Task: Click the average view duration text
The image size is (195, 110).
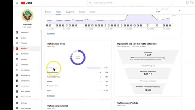Action: [148, 81]
